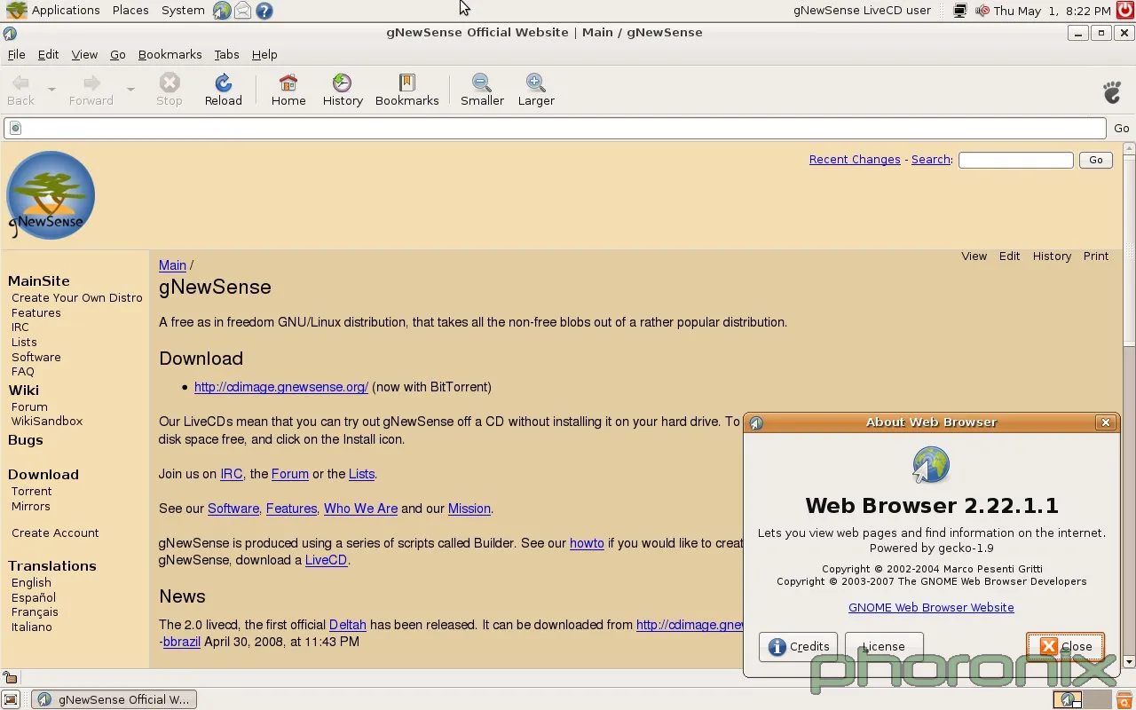1136x710 pixels.
Task: Open the Create Account sidebar link
Action: [55, 533]
